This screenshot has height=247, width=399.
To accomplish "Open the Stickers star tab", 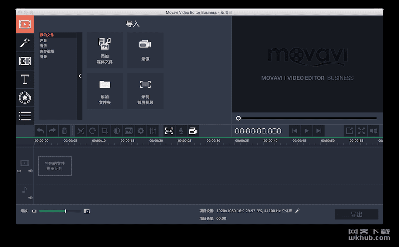I will coord(25,97).
